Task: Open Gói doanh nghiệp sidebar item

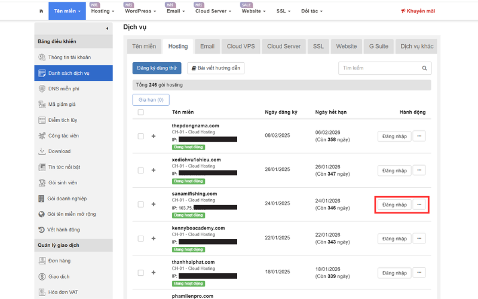Action: tap(73, 199)
